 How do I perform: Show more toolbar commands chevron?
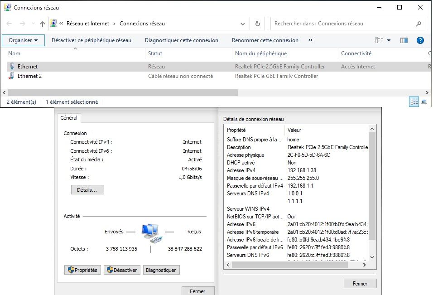[311, 40]
